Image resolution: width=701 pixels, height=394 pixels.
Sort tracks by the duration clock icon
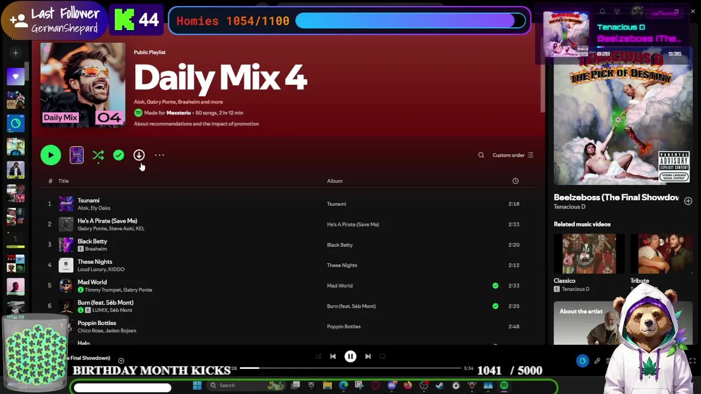pyautogui.click(x=515, y=181)
